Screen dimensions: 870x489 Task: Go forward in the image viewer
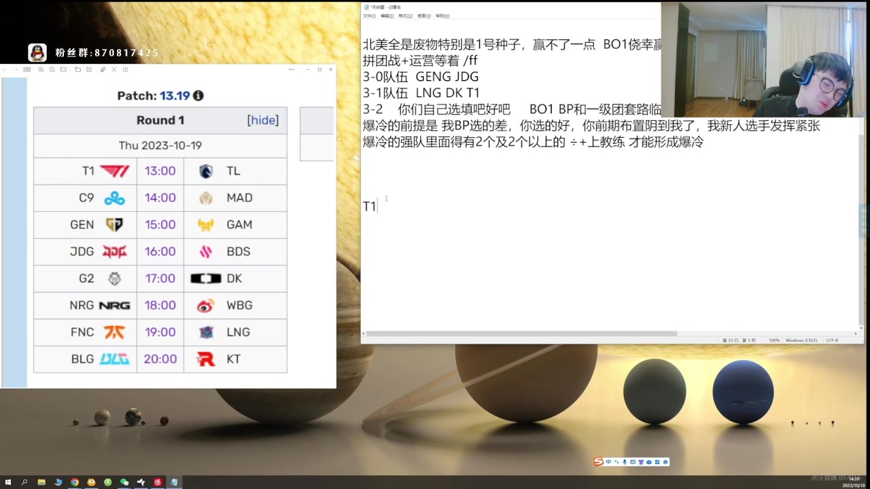[x=16, y=69]
